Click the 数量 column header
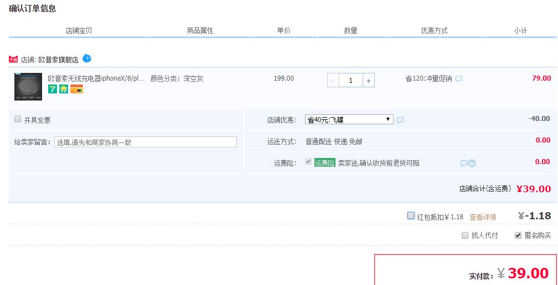558x285 pixels. 350,30
